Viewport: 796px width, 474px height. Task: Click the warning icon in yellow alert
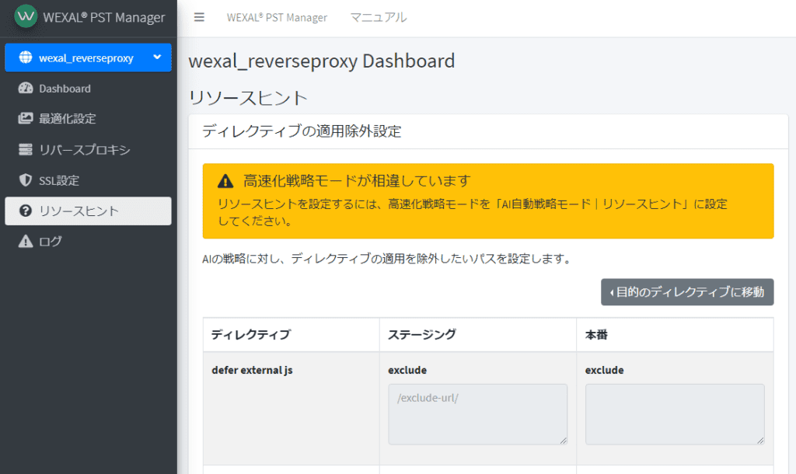tap(225, 181)
